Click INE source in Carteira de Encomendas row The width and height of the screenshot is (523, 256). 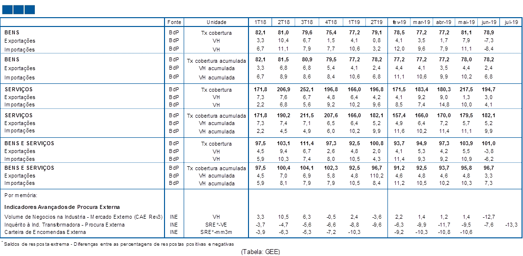coord(173,232)
